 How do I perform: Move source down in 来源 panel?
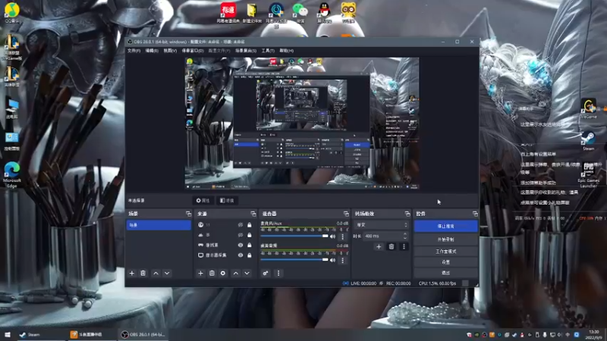(247, 274)
